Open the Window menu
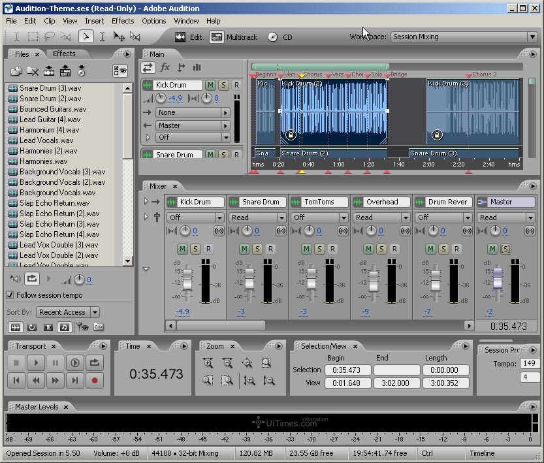The height and width of the screenshot is (463, 544). click(186, 21)
